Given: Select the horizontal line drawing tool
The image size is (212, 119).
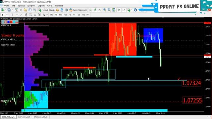Looking at the screenshot, I should pos(17,15).
